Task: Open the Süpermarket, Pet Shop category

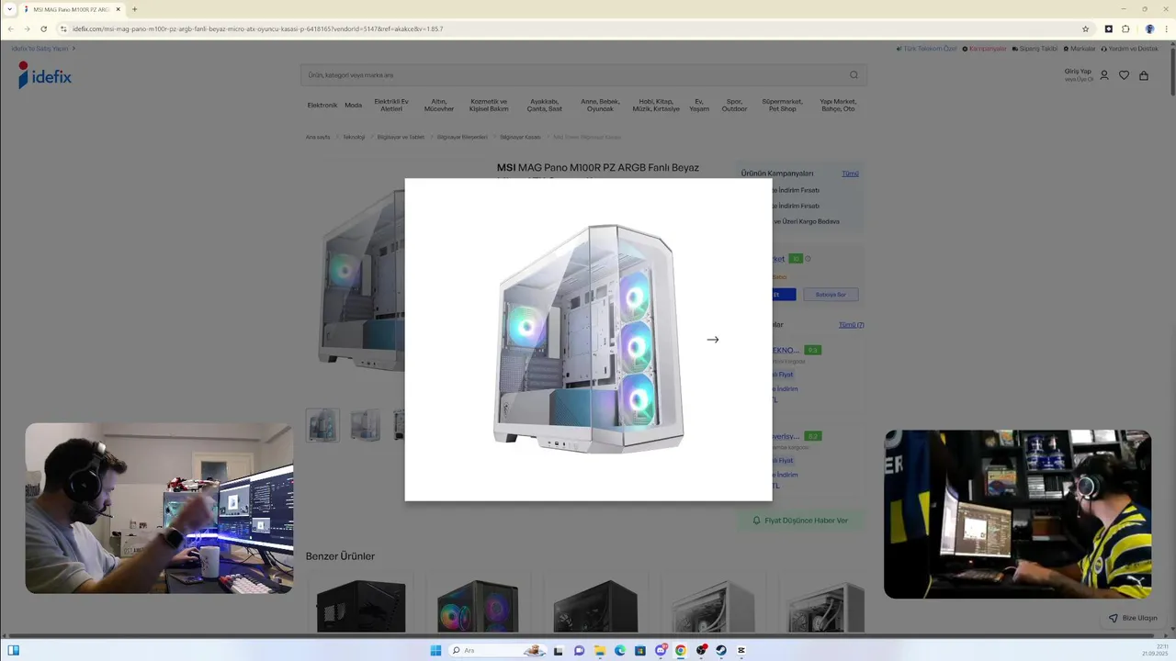Action: (782, 105)
